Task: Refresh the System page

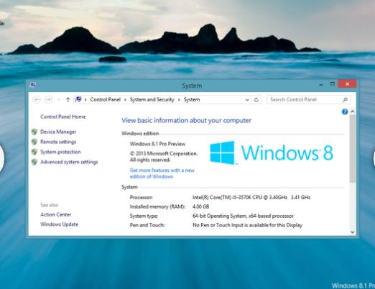Action: tap(256, 100)
